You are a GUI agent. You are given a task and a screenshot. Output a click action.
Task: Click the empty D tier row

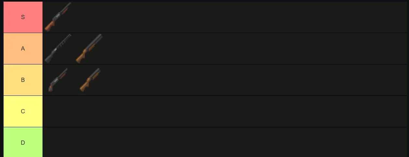point(225,142)
